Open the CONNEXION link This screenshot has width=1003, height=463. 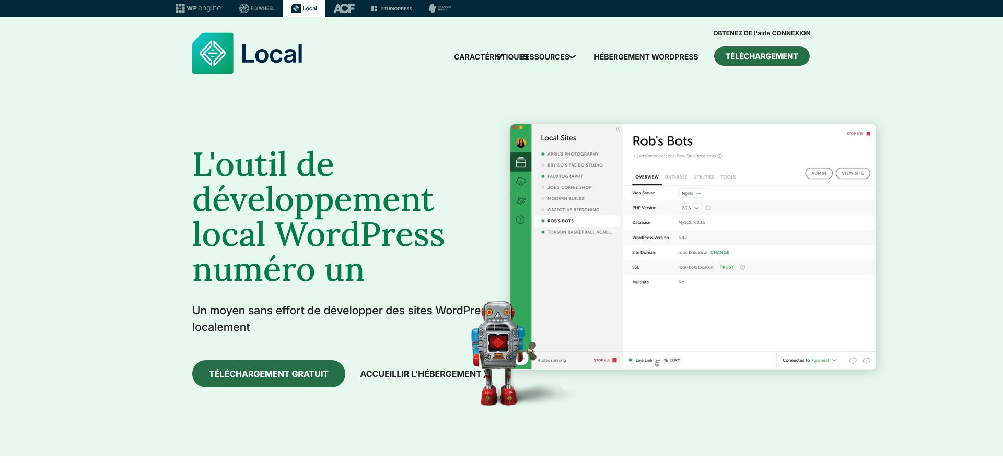(x=791, y=33)
